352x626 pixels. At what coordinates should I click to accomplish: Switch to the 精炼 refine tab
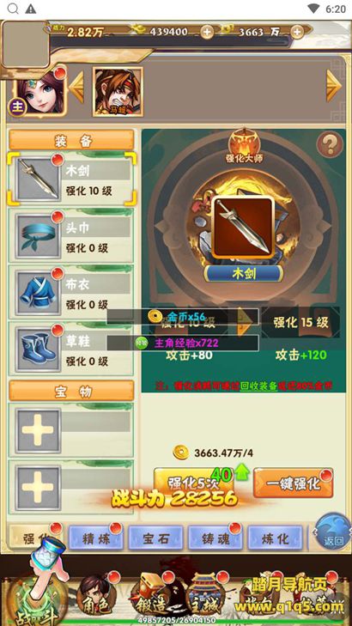coord(96,538)
